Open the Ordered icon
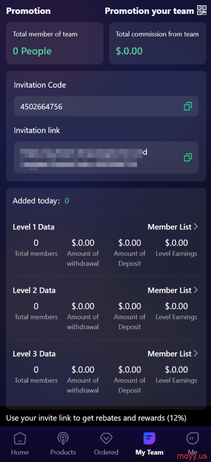Screen dimensions: 211x462 click(x=106, y=438)
